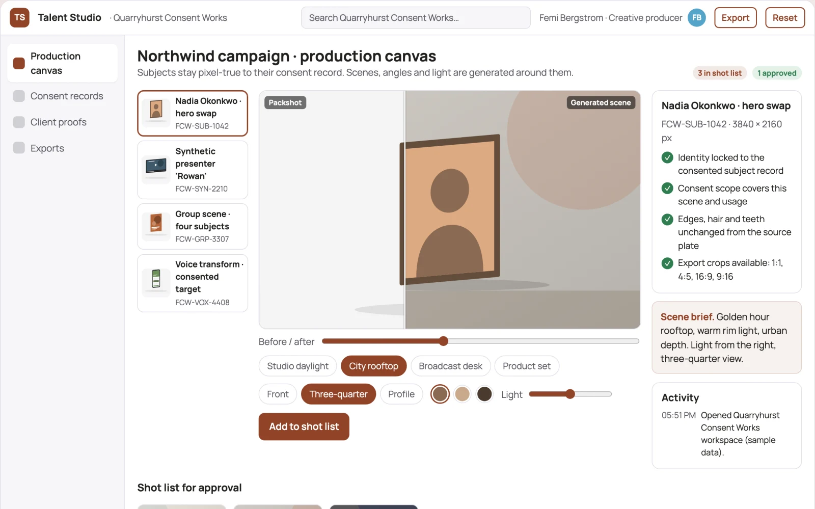Viewport: 815px width, 509px height.
Task: Select the Product set scene chip
Action: coord(527,366)
